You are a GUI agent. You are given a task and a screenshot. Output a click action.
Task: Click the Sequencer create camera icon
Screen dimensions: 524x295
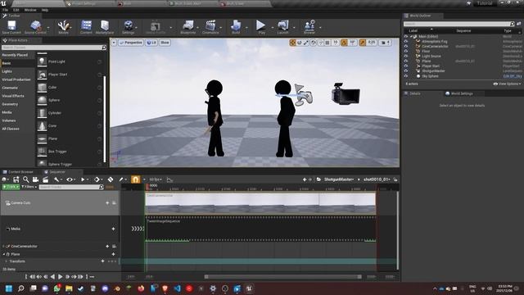[x=35, y=179]
